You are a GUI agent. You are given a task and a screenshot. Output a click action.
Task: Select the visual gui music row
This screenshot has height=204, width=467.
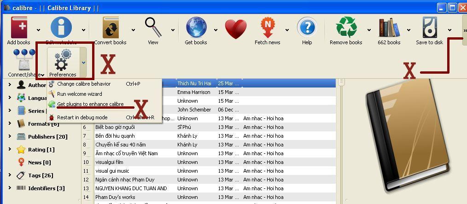tap(209, 171)
